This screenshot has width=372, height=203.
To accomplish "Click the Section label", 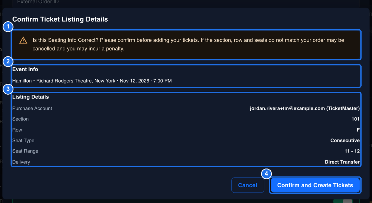I will tap(21, 119).
